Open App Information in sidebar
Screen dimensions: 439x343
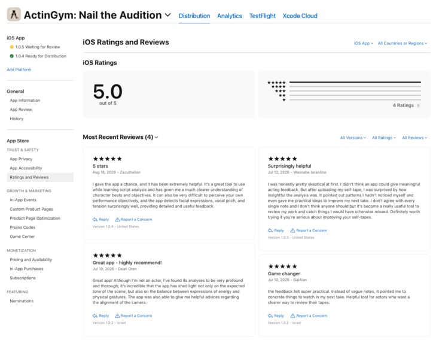[x=25, y=101]
